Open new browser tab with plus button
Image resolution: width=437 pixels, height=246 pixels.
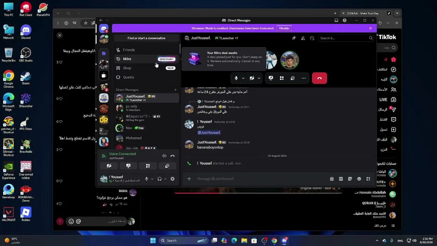click(x=335, y=13)
